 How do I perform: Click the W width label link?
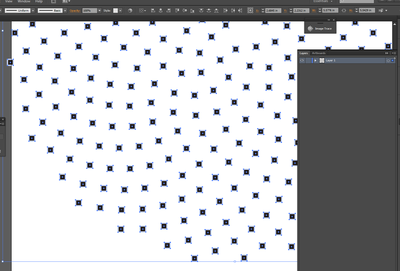314,11
